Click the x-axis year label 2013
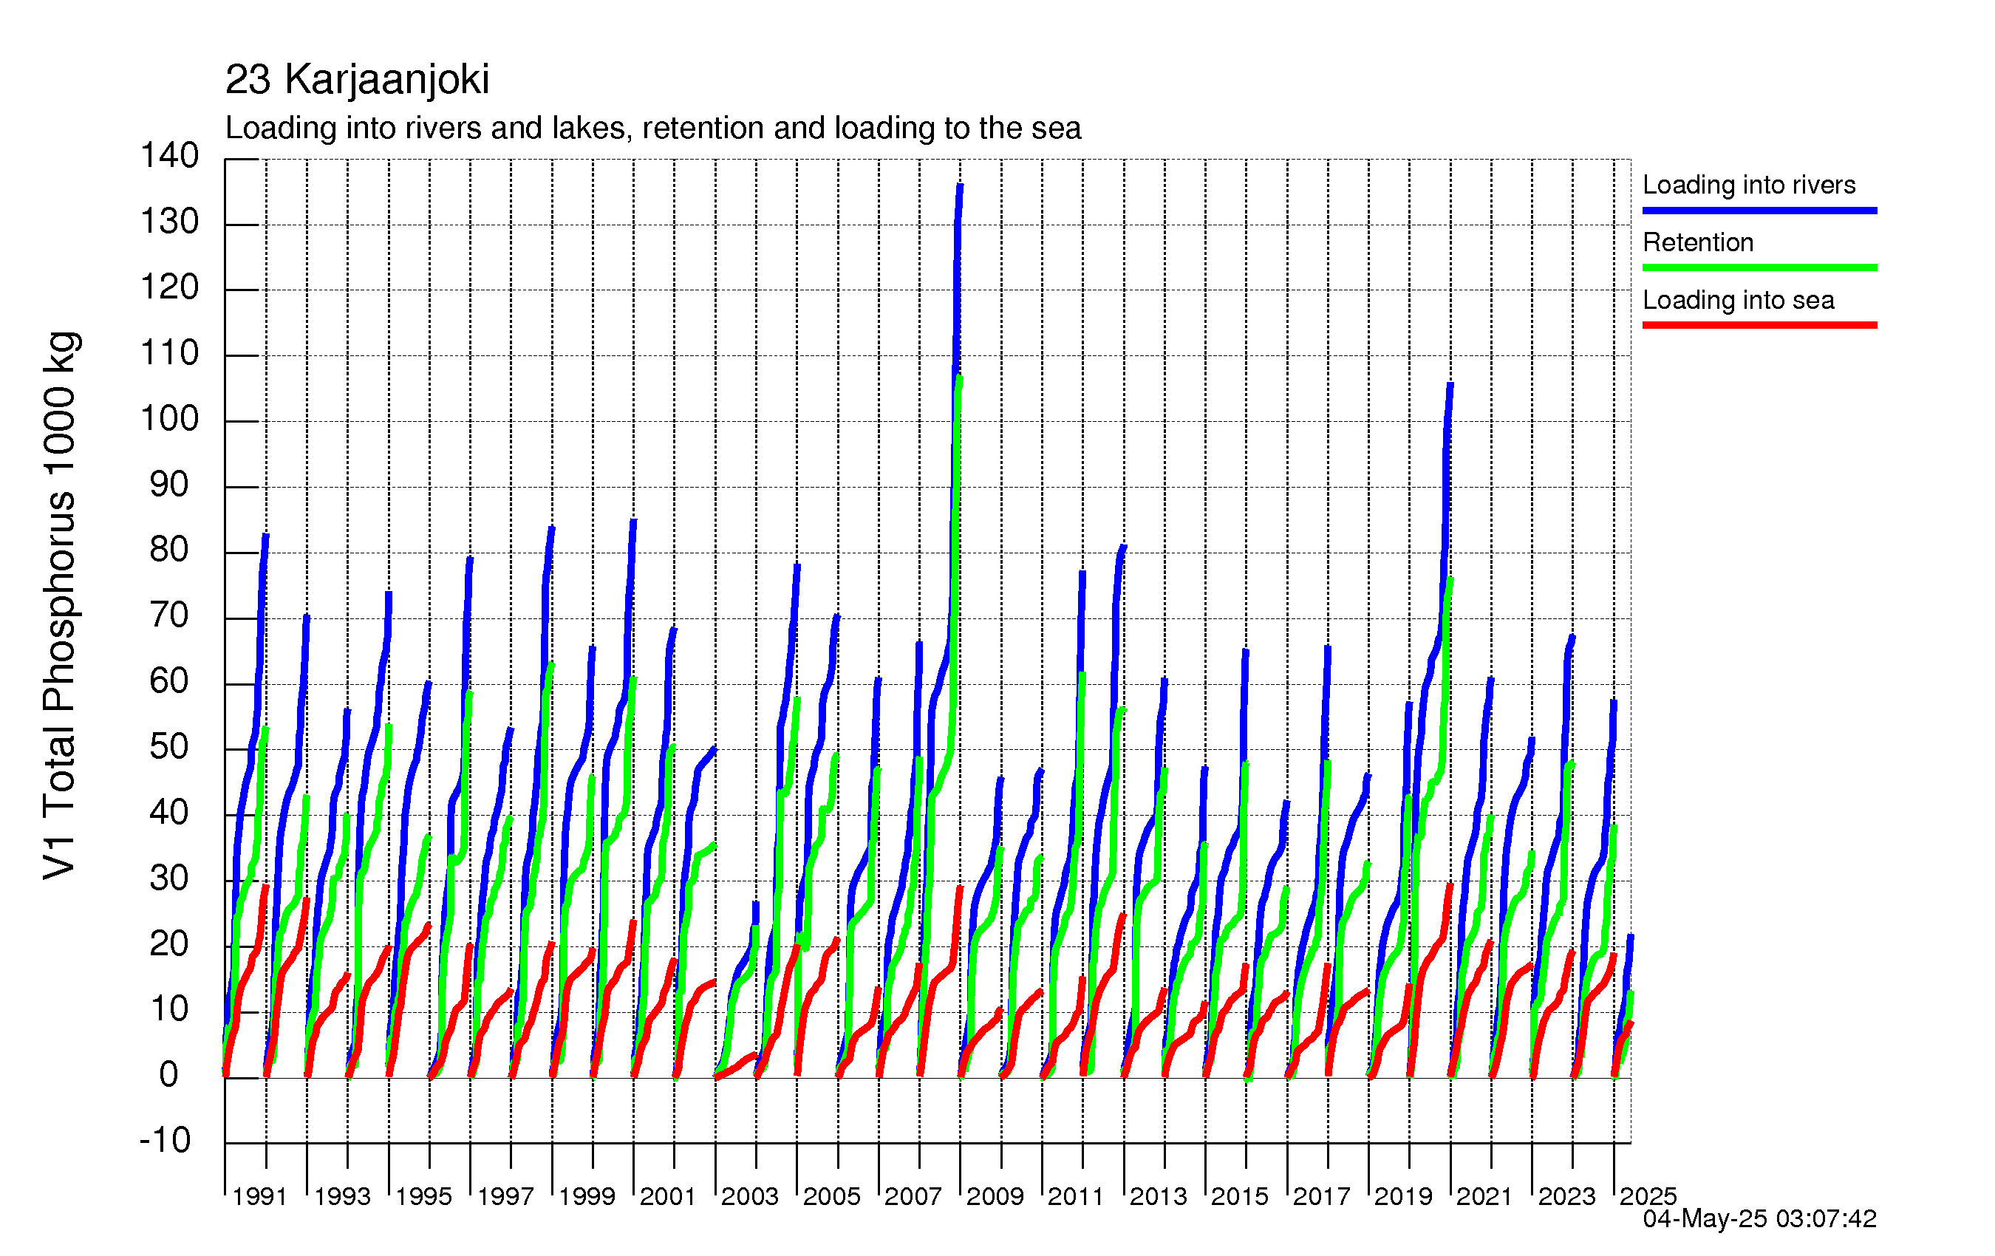Image resolution: width=1995 pixels, height=1256 pixels. coord(1159,1196)
